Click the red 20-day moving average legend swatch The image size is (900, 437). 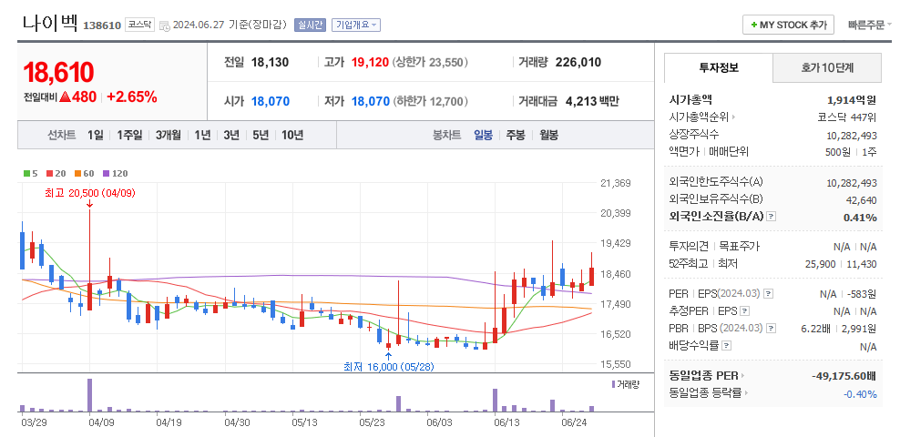coord(49,173)
